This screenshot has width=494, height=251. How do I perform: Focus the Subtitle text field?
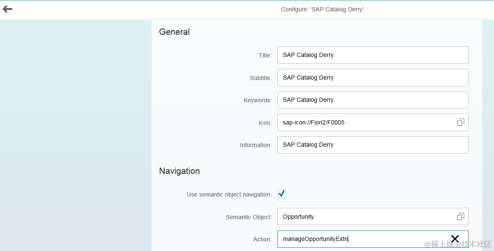tap(372, 78)
